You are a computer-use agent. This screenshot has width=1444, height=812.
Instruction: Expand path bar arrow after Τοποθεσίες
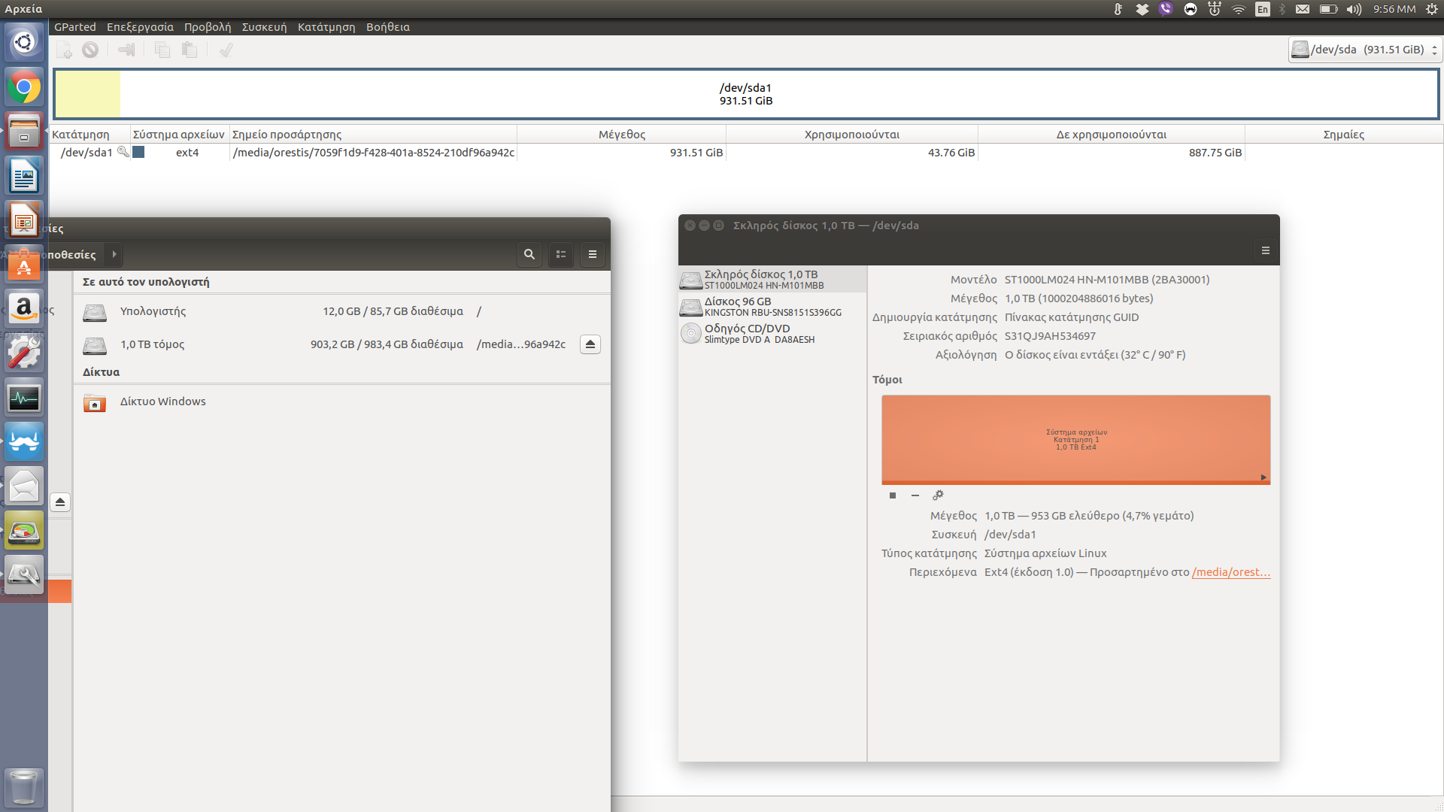coord(114,254)
